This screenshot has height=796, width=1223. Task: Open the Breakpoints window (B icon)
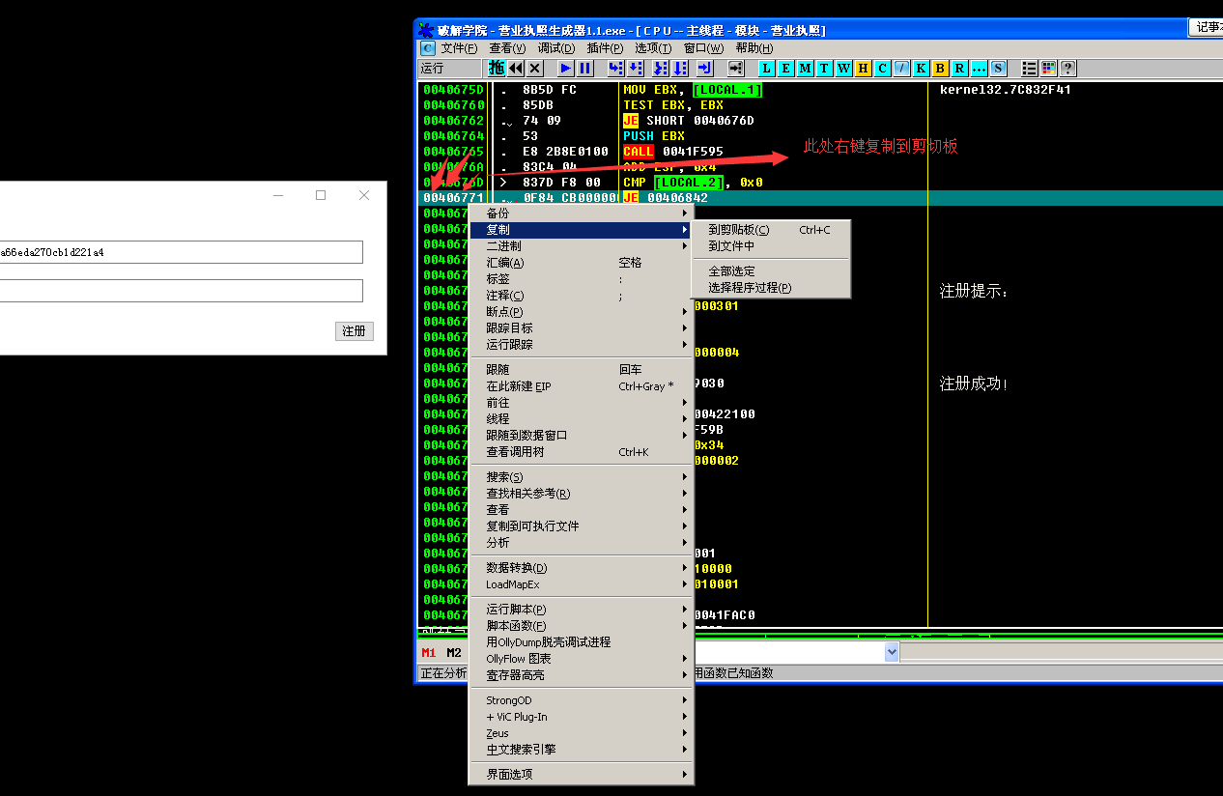tap(940, 69)
